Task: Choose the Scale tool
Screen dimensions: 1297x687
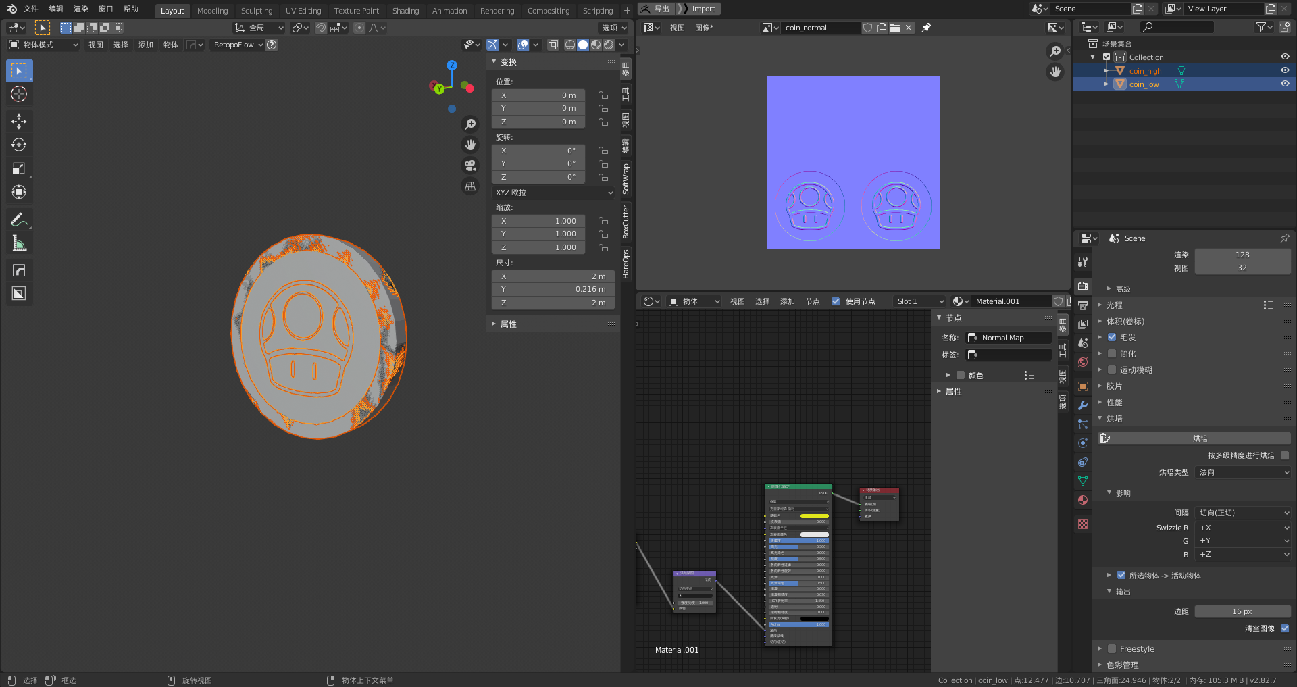Action: tap(19, 169)
